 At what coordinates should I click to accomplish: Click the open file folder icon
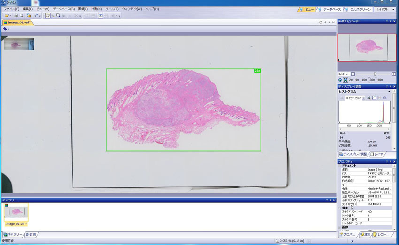[7, 15]
